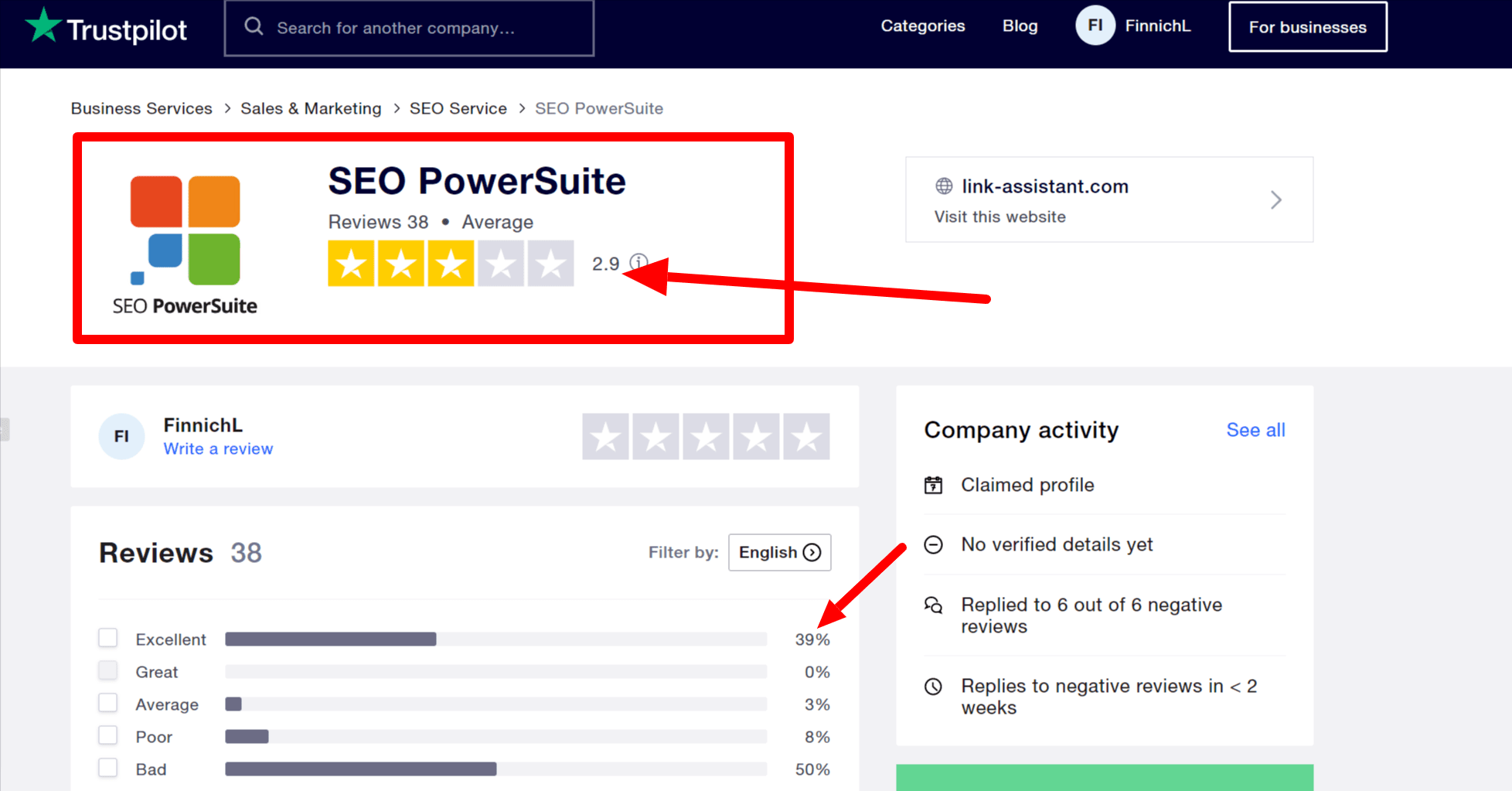Click the SEO PowerSuite company logo
This screenshot has height=791, width=1512.
(185, 245)
